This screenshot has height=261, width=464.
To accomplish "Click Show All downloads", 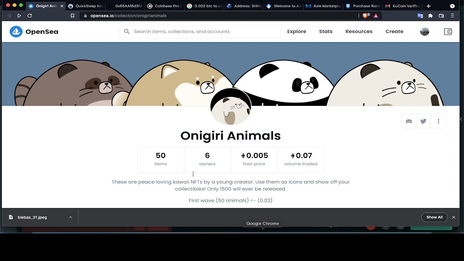I will (435, 217).
